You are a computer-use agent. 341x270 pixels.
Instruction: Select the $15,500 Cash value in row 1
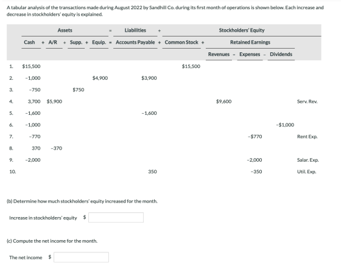[31, 66]
